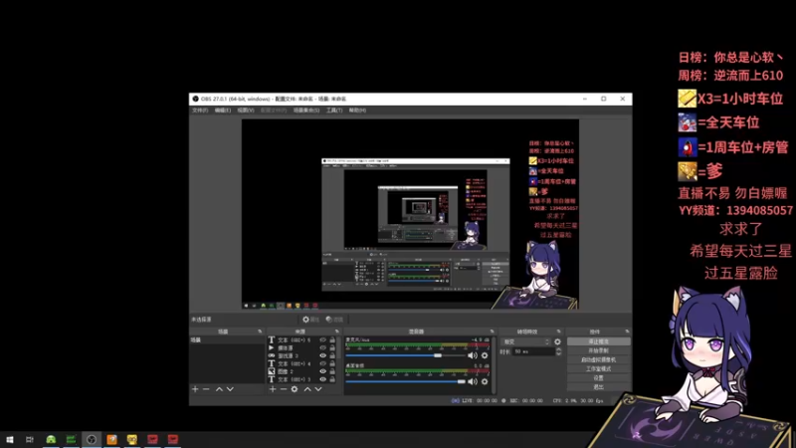The height and width of the screenshot is (448, 796).
Task: Open the Windows Start menu
Action: (10, 439)
